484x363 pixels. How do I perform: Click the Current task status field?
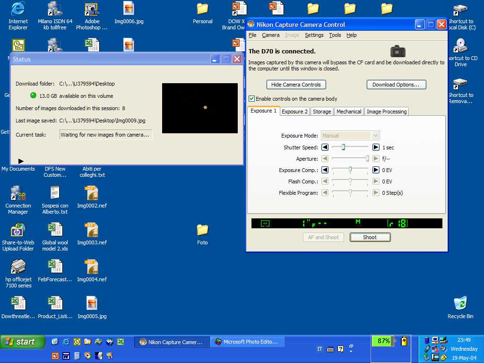coord(105,135)
